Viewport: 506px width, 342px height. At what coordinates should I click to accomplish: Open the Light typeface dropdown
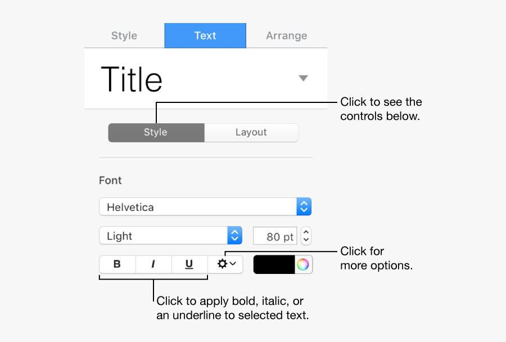point(234,236)
